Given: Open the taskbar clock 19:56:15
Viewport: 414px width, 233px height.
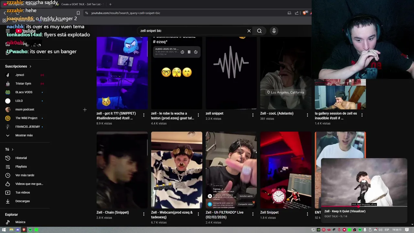Looking at the screenshot, I should 397,230.
